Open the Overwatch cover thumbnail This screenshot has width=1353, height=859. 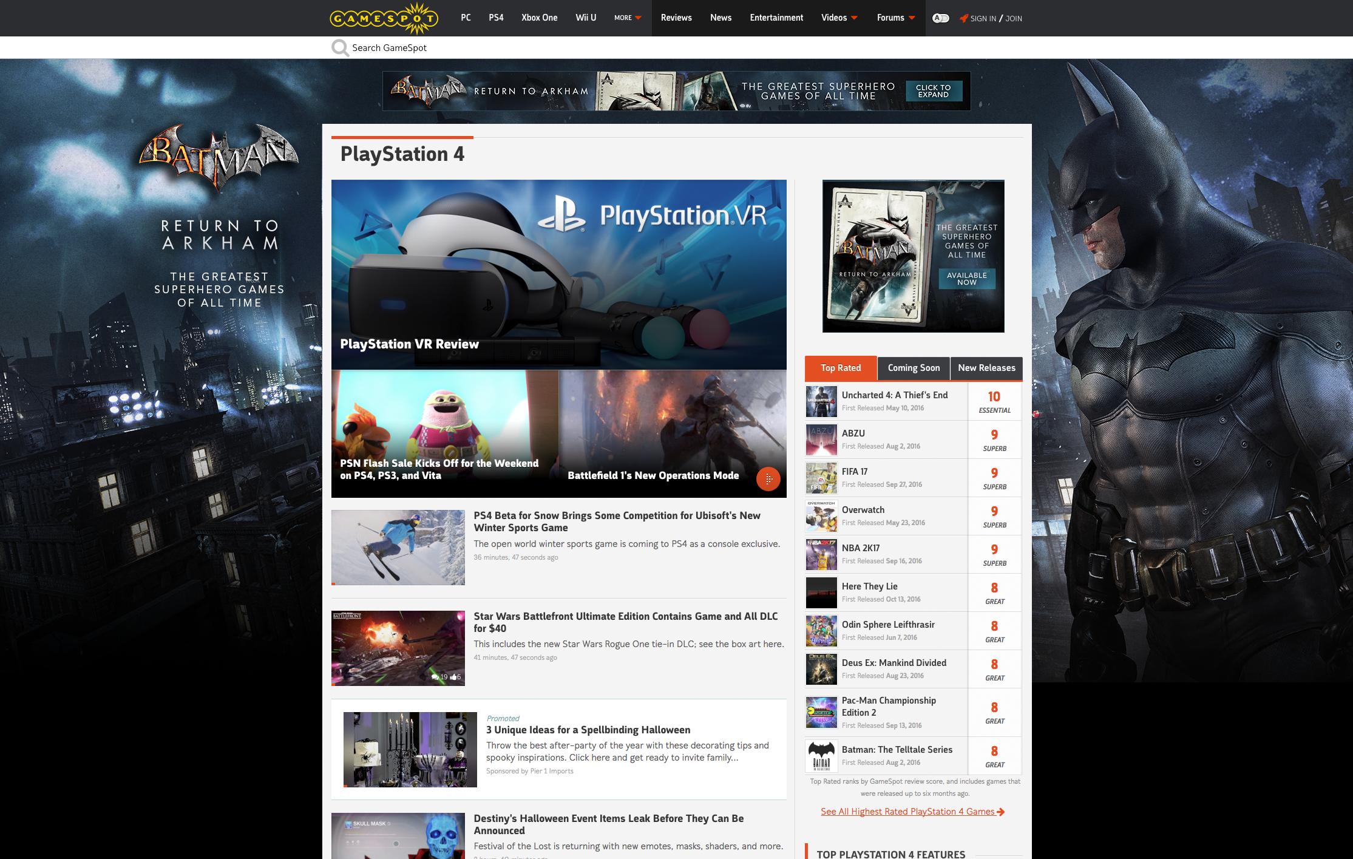point(821,516)
